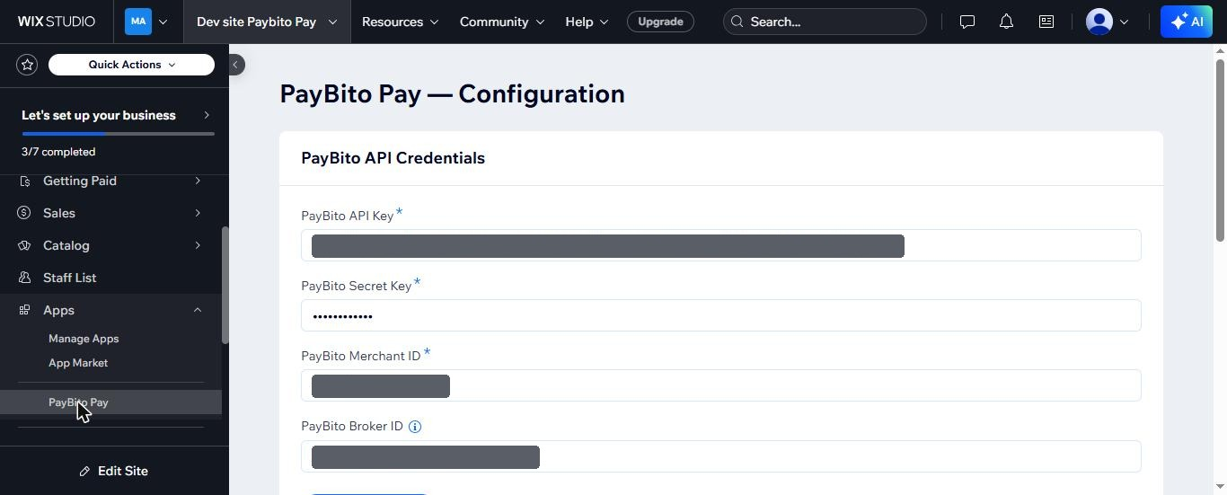Click the page vertical scrollbar
This screenshot has height=495, width=1227.
[1220, 149]
